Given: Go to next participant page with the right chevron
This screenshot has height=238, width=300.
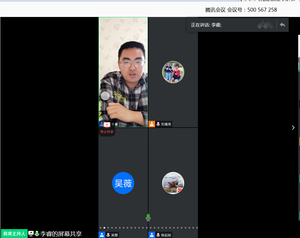Looking at the screenshot, I should [x=293, y=128].
